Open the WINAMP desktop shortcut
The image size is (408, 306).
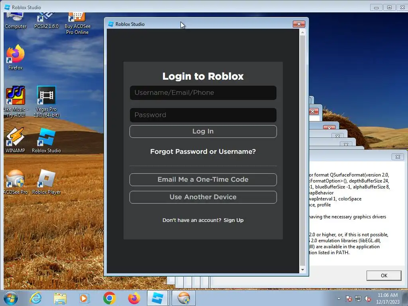16,140
